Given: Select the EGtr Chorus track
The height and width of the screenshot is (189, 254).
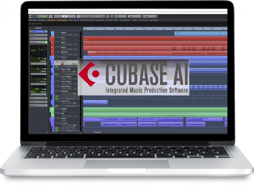Looking at the screenshot, I should point(66,87).
